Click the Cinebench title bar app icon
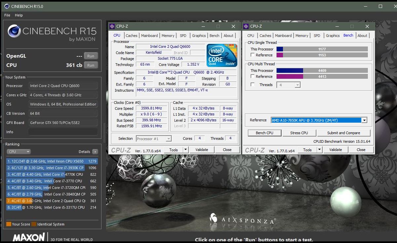Image resolution: width=397 pixels, height=243 pixels. (x=6, y=6)
